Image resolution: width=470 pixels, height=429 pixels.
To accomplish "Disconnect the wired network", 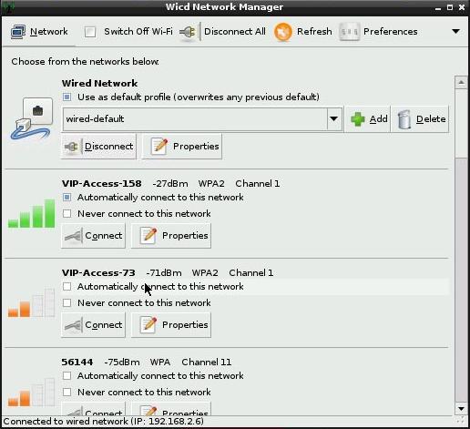I will tap(99, 147).
